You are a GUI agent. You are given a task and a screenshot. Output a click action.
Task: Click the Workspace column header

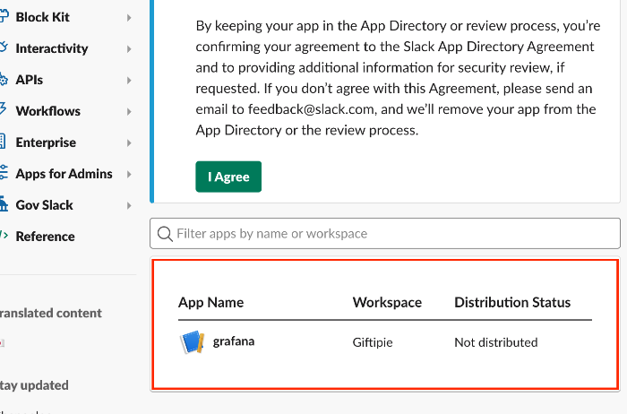(387, 302)
